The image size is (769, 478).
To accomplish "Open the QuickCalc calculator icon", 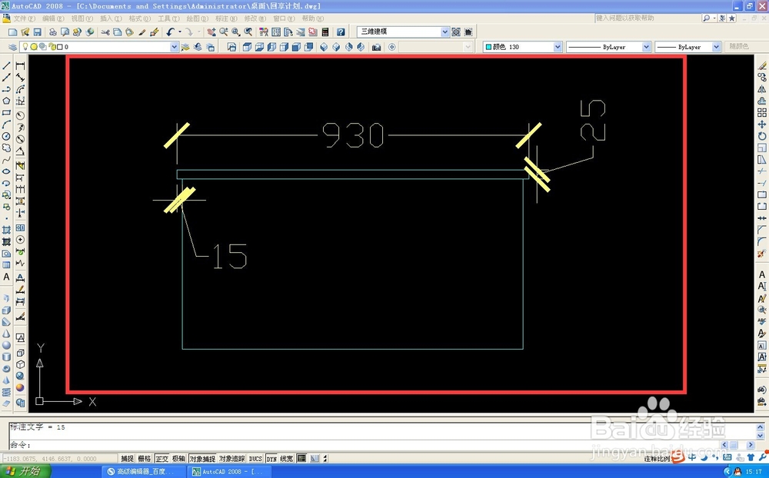I will coord(325,32).
